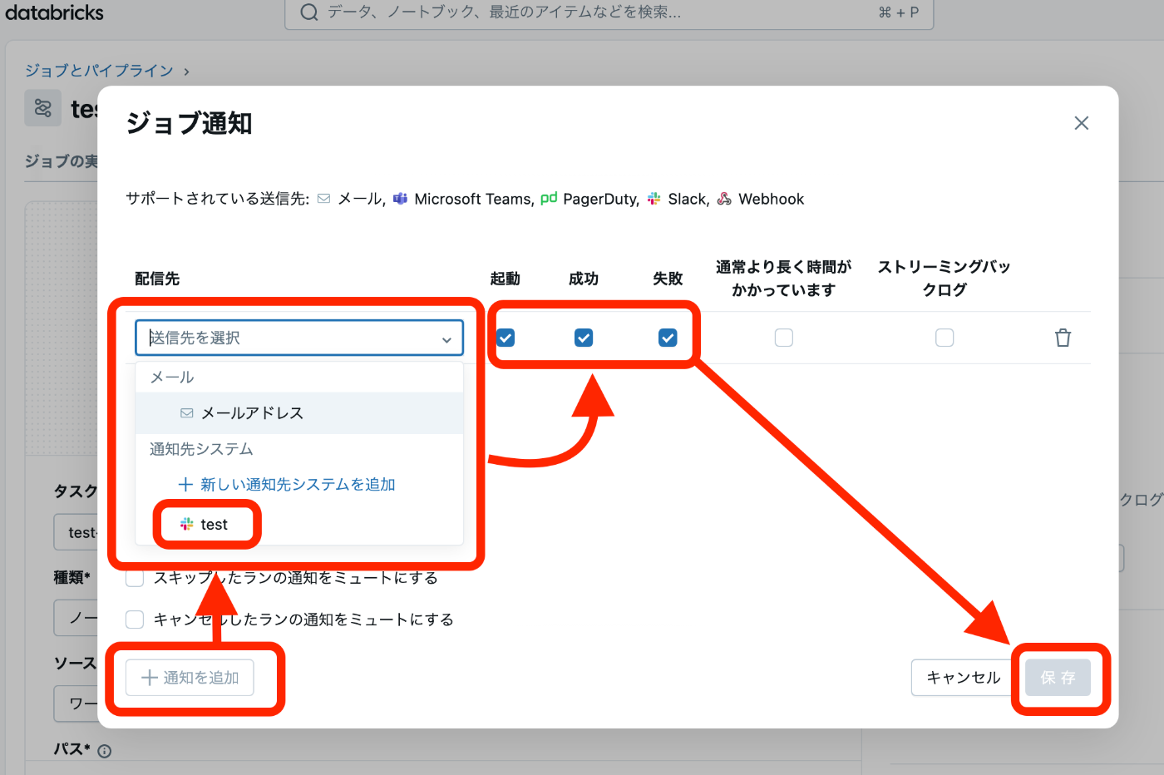Select メールアドレス option
This screenshot has width=1164, height=775.
point(299,413)
